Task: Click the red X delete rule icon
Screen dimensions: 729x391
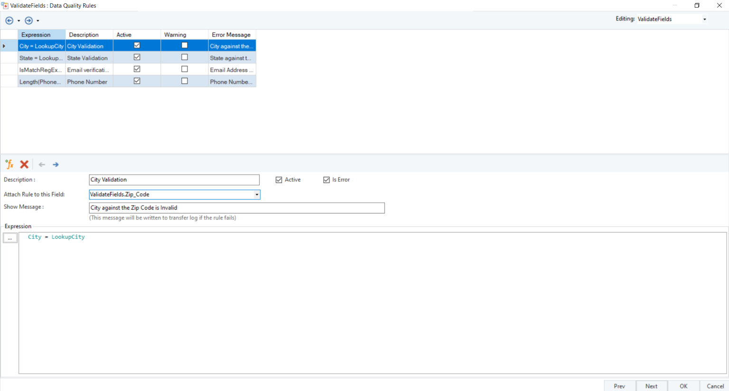Action: pyautogui.click(x=24, y=164)
